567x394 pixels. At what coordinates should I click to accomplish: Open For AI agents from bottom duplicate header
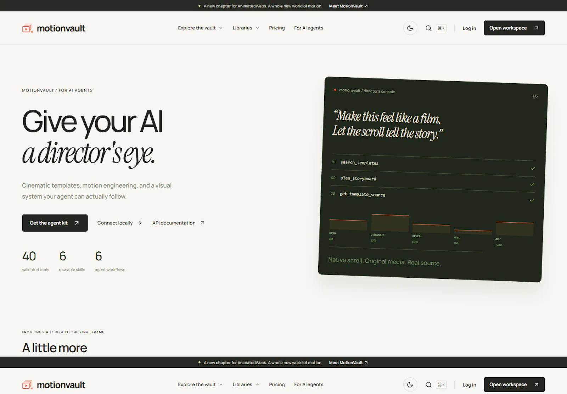(x=309, y=385)
